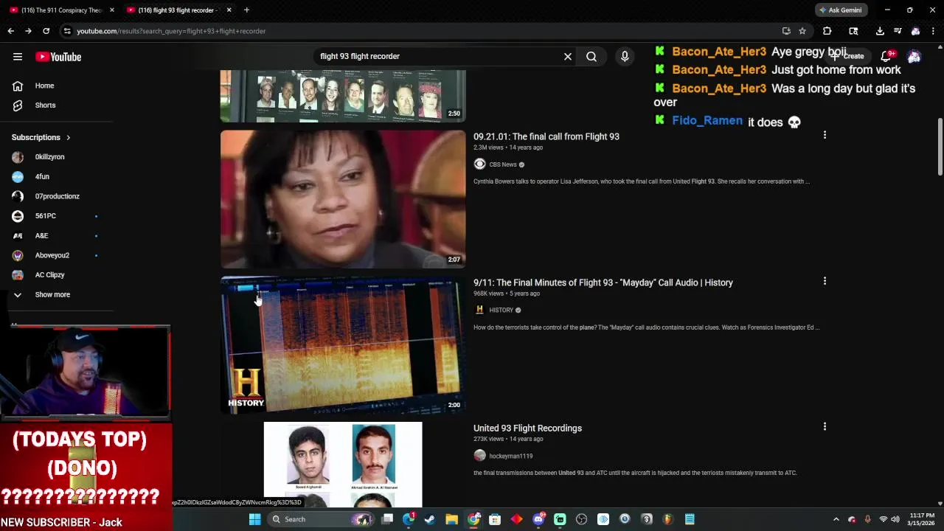
Task: Go forward in browser history
Action: click(x=28, y=31)
